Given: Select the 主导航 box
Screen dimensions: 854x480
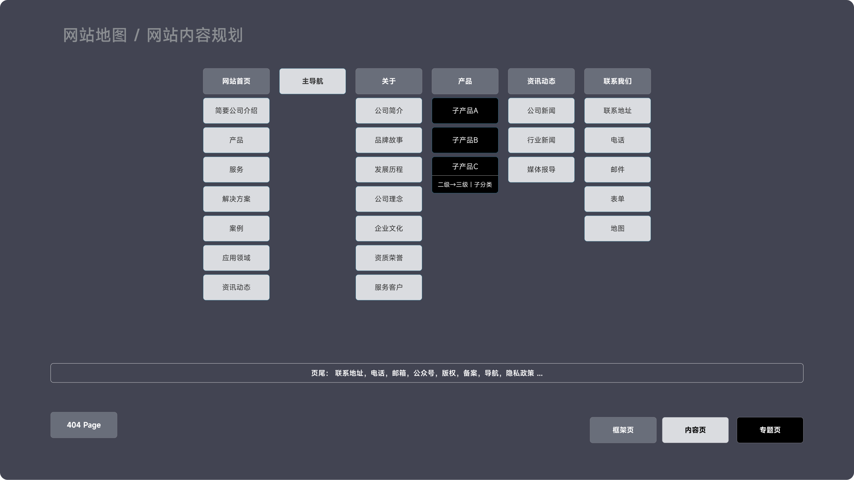Looking at the screenshot, I should pos(312,81).
